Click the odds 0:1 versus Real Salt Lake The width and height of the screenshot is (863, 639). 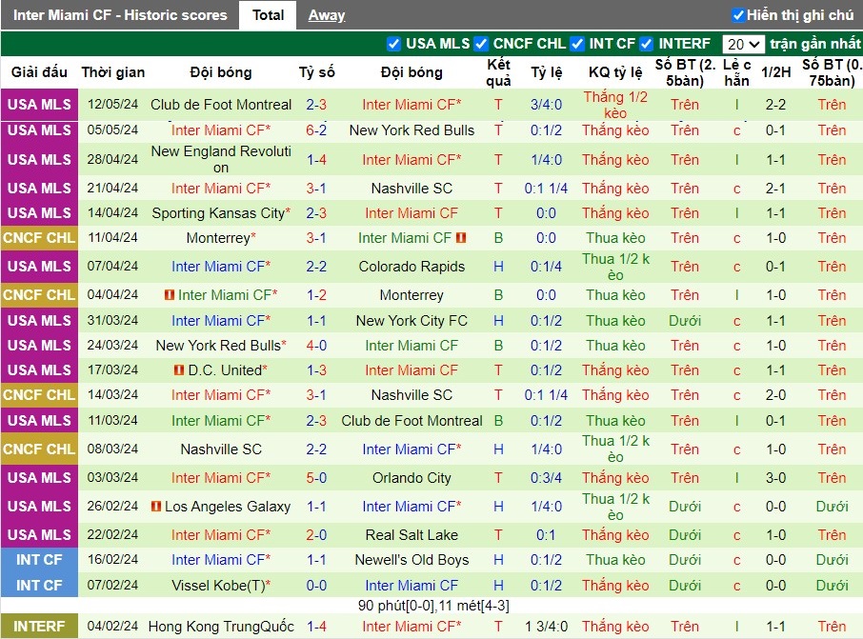(546, 535)
